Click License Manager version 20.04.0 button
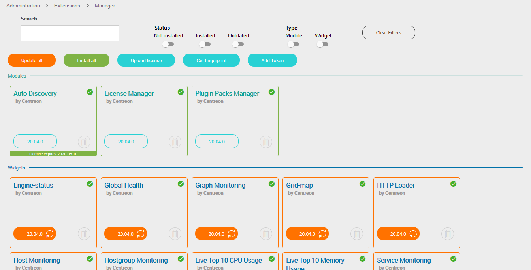531x270 pixels. click(x=126, y=142)
